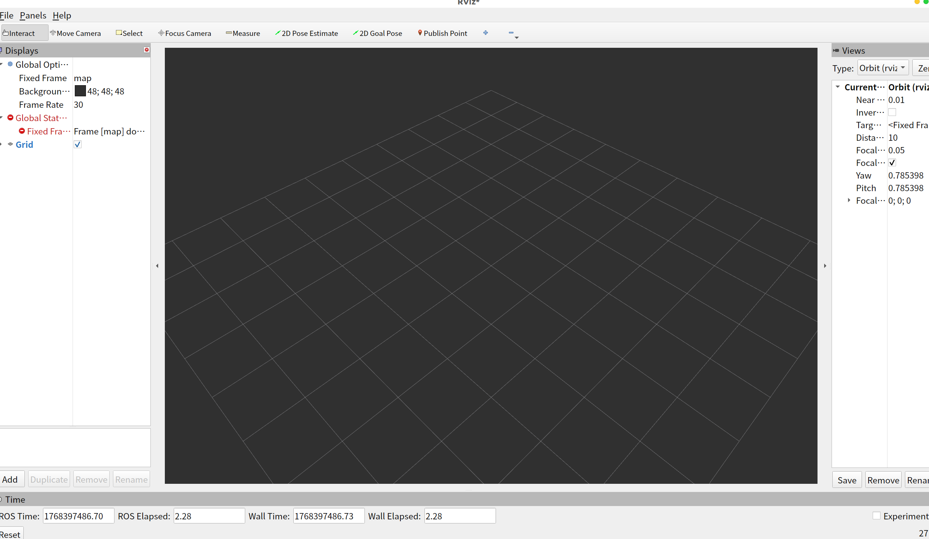929x539 pixels.
Task: Close the Displays panel
Action: [147, 50]
